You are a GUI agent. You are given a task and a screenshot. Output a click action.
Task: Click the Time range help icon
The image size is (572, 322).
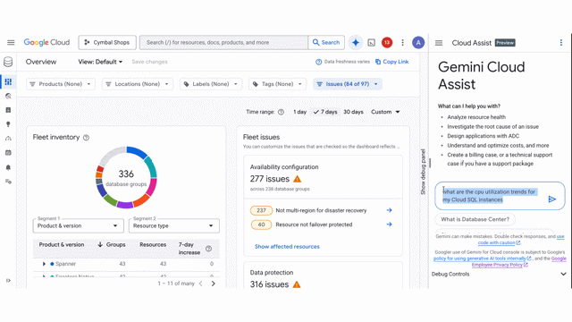click(281, 112)
